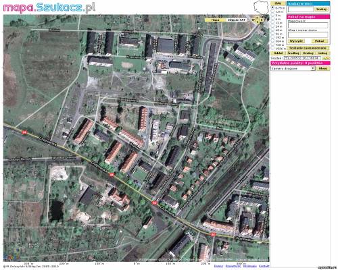
Task: Switch to Zdjęcie SAT view tab
Action: click(236, 20)
